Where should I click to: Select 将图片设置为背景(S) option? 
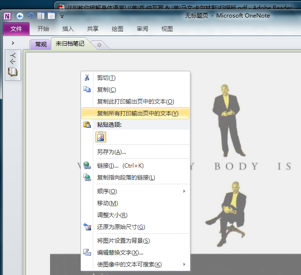(123, 241)
